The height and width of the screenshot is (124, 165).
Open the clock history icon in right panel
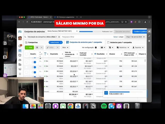coord(149,41)
